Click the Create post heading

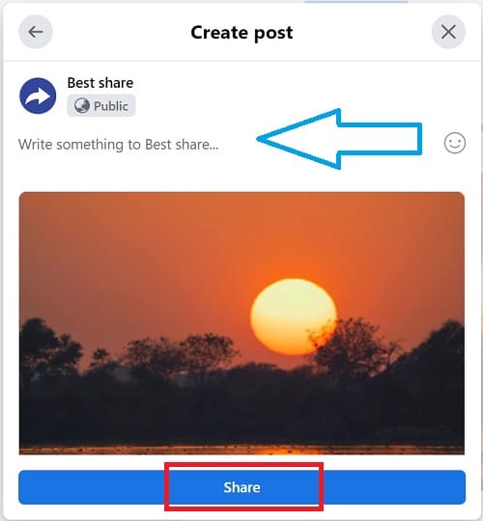tap(241, 33)
